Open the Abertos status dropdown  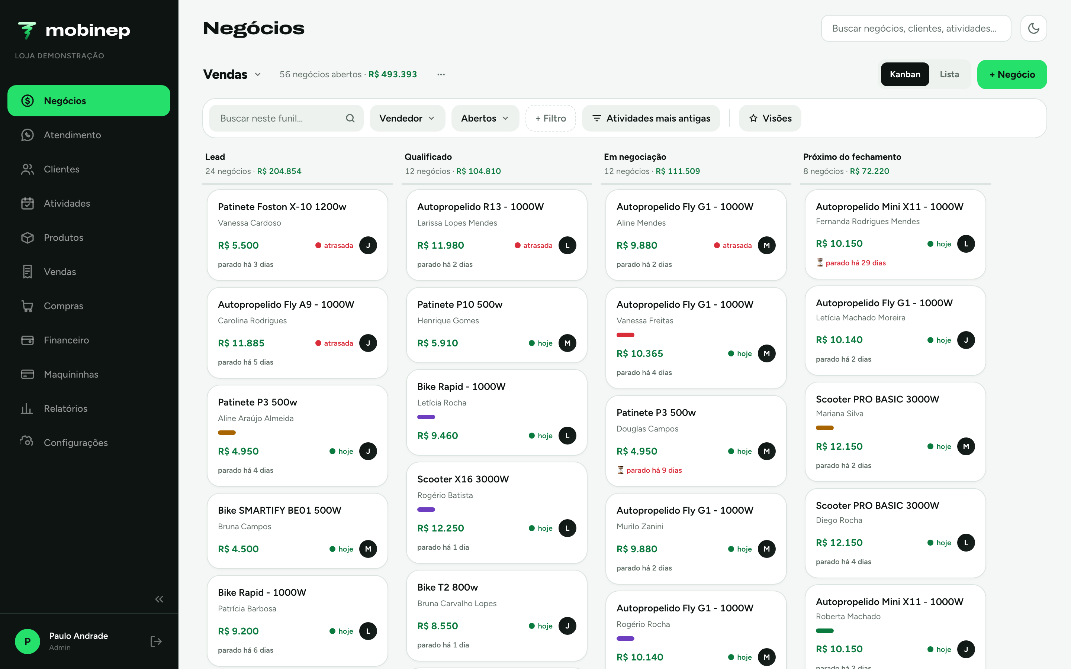coord(485,118)
